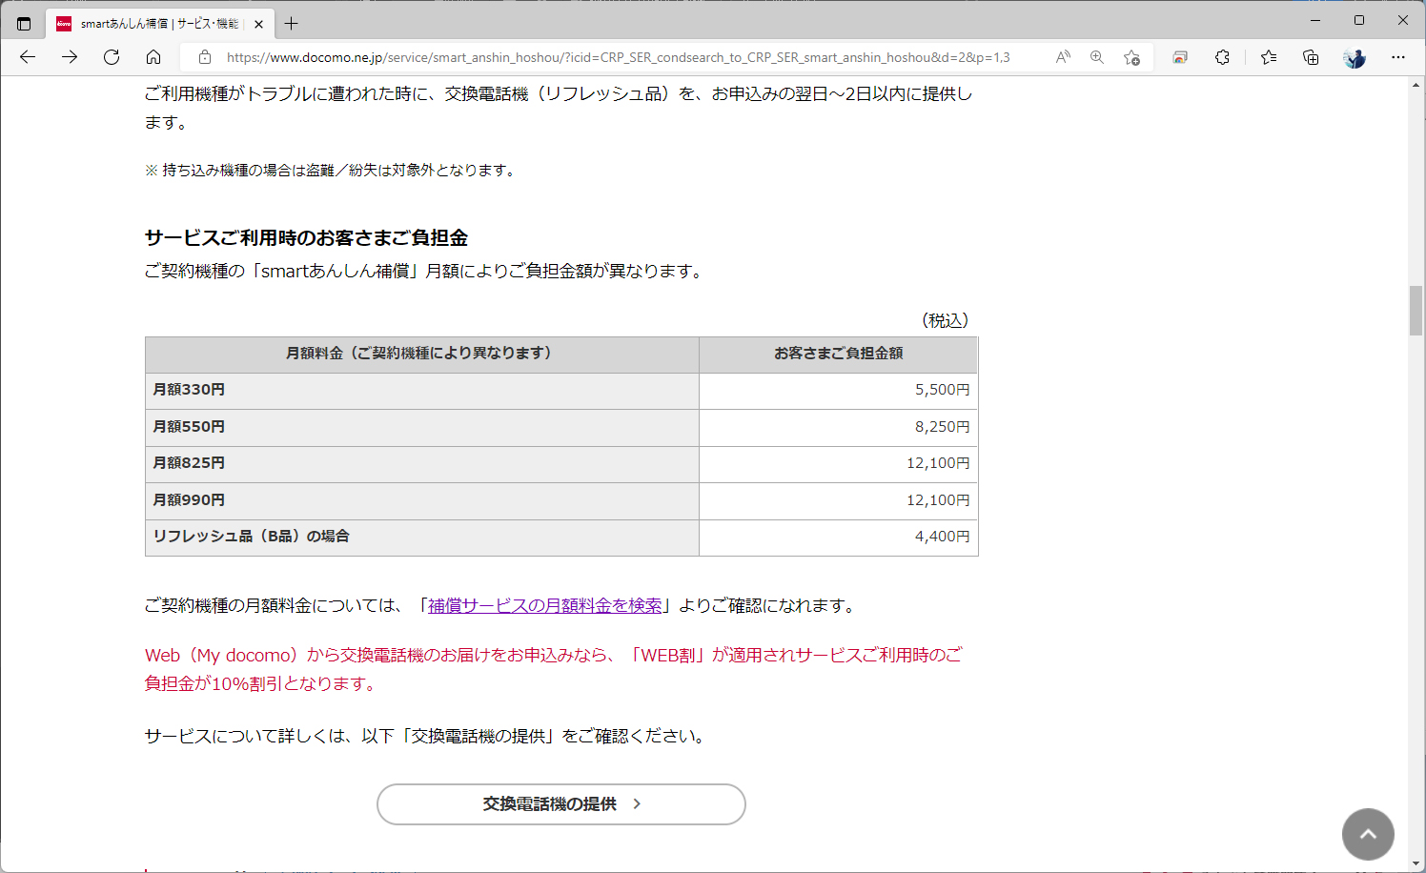Open the Favorites list
This screenshot has height=873, width=1426.
tap(1268, 57)
